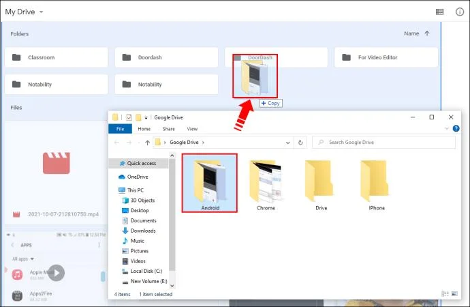Viewport: 470px width, 307px height.
Task: Select the iPhone folder in Explorer
Action: click(377, 185)
